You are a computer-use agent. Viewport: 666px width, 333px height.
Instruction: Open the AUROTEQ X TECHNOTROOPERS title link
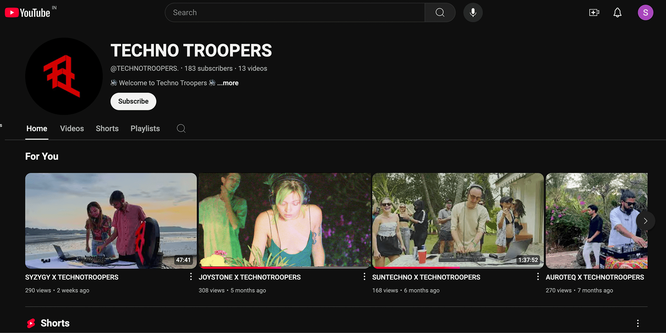pyautogui.click(x=595, y=277)
